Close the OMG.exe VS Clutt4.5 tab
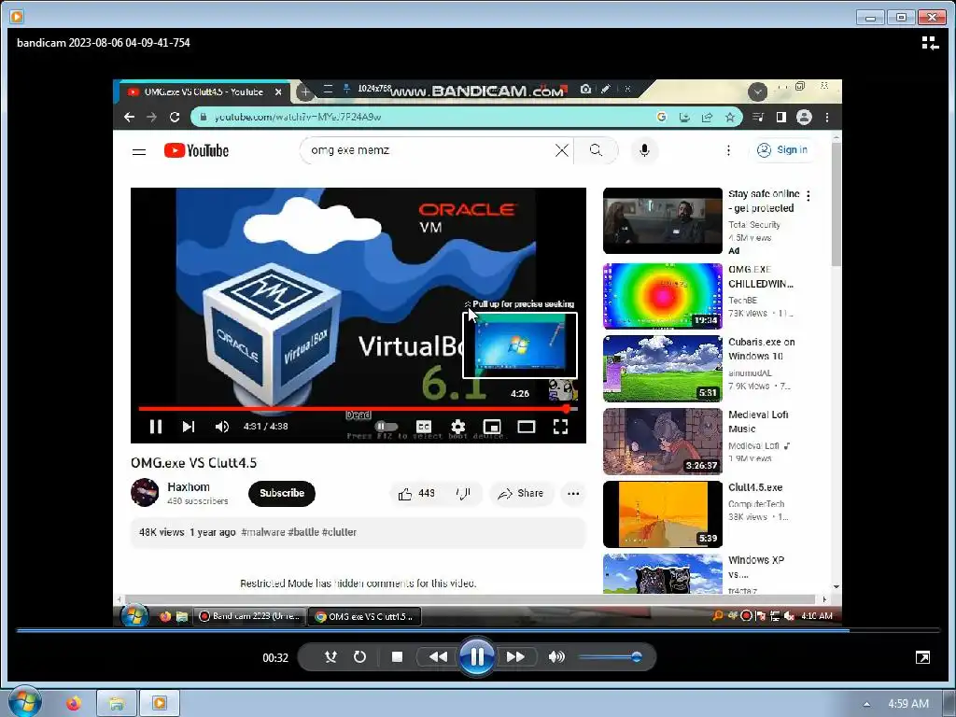This screenshot has width=956, height=717. tap(278, 92)
